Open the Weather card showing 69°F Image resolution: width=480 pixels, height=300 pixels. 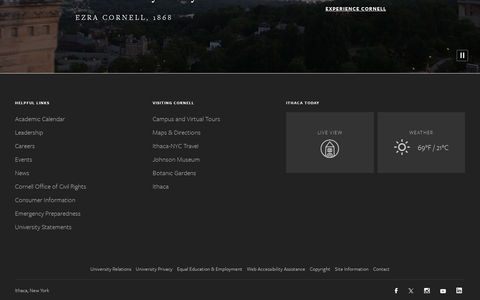tap(421, 142)
